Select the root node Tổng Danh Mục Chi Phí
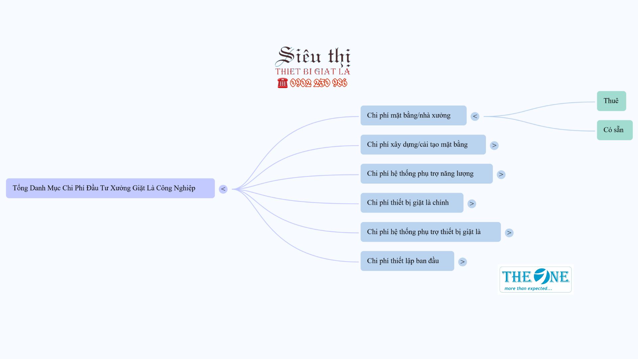Screen dimensions: 638x359 coord(110,188)
